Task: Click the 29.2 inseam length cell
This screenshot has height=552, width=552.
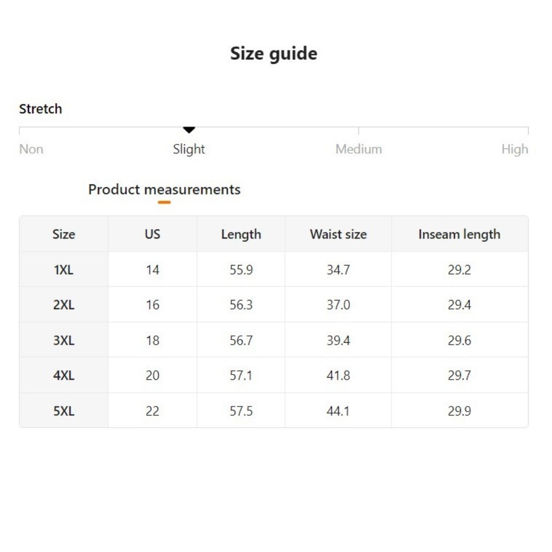Action: coord(459,270)
